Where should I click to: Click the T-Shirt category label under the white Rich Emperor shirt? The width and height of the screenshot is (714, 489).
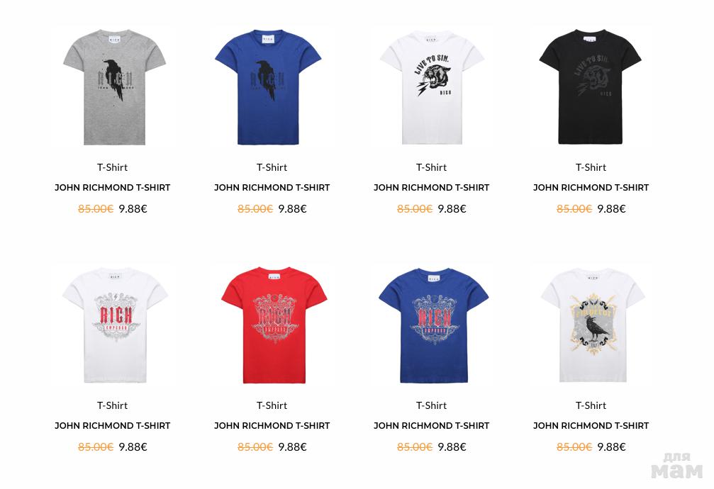tap(113, 405)
